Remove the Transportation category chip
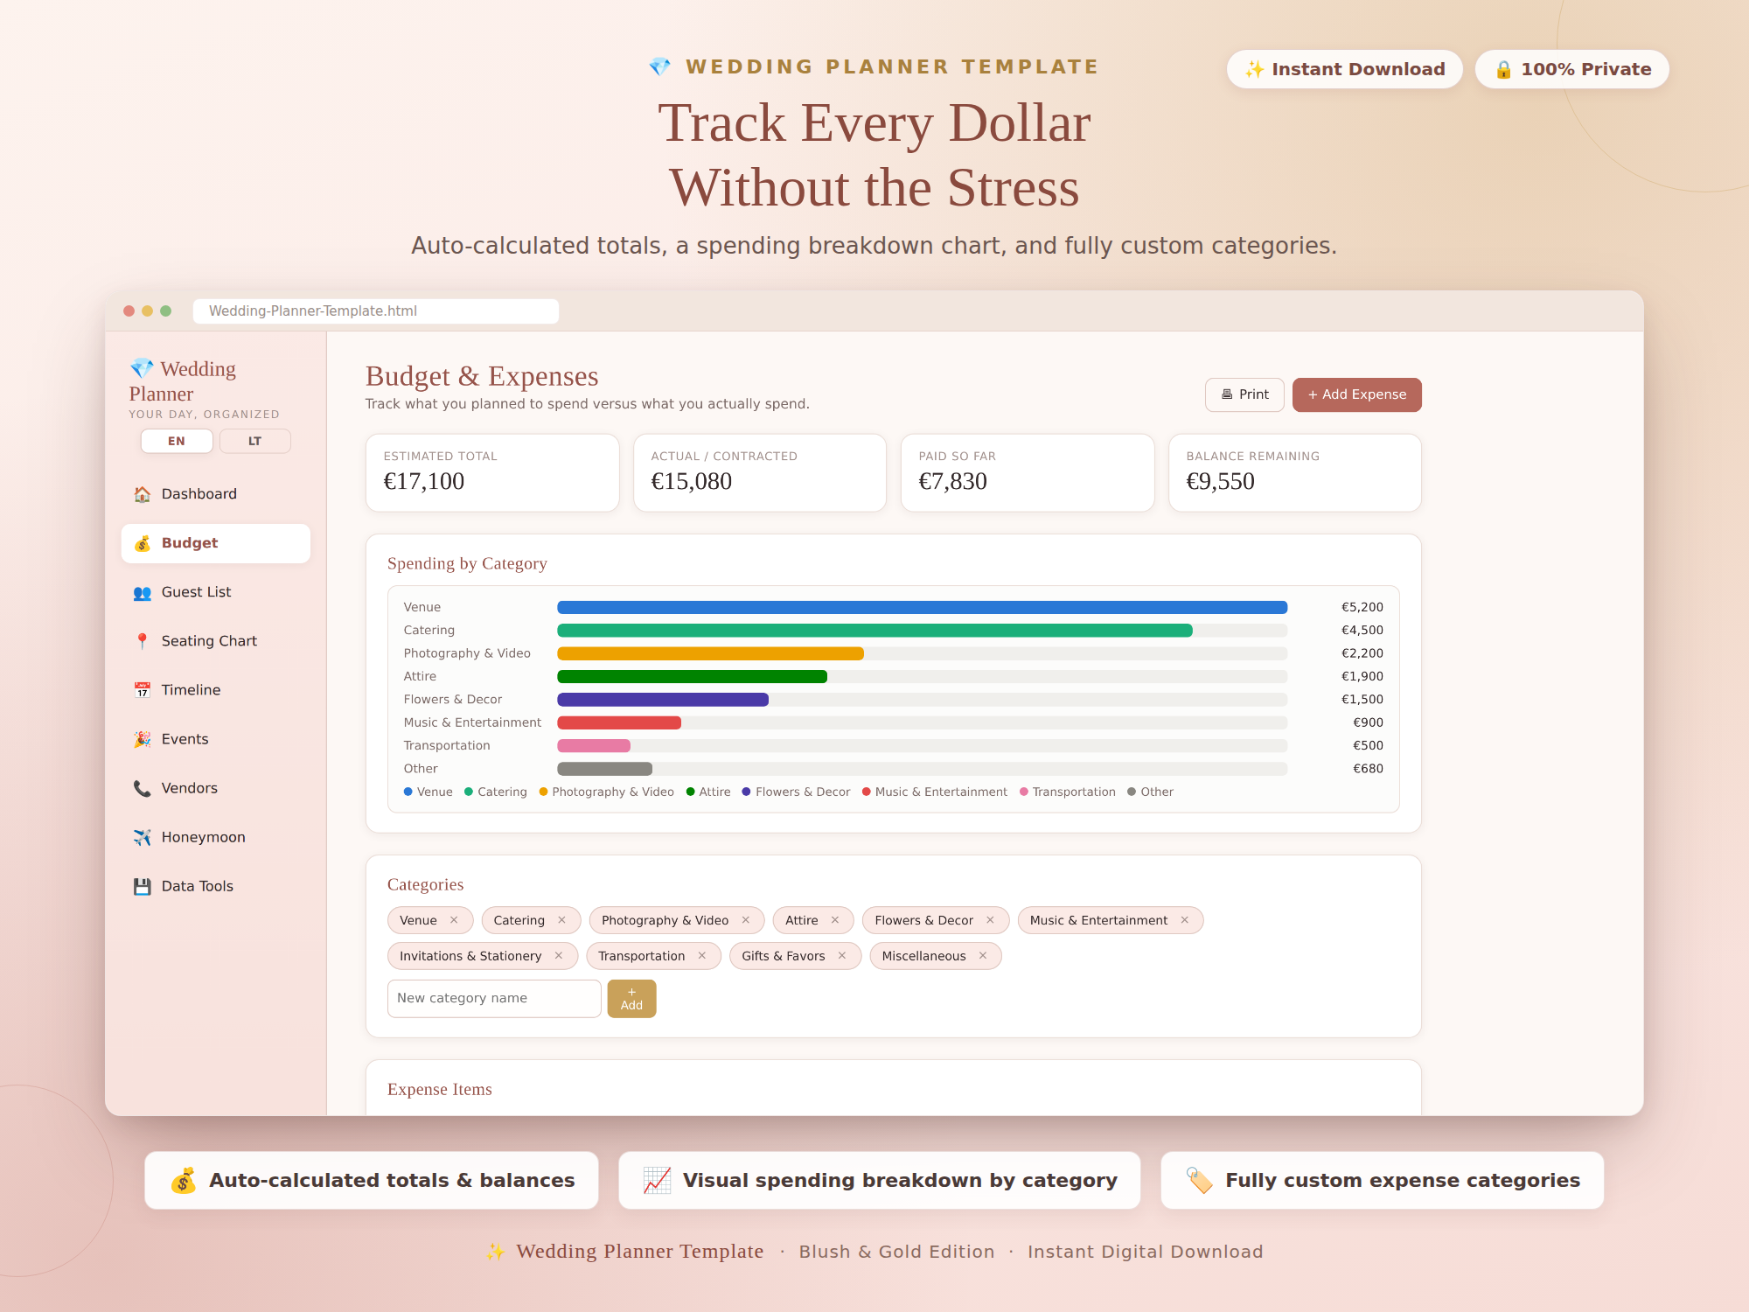This screenshot has height=1312, width=1749. click(701, 956)
